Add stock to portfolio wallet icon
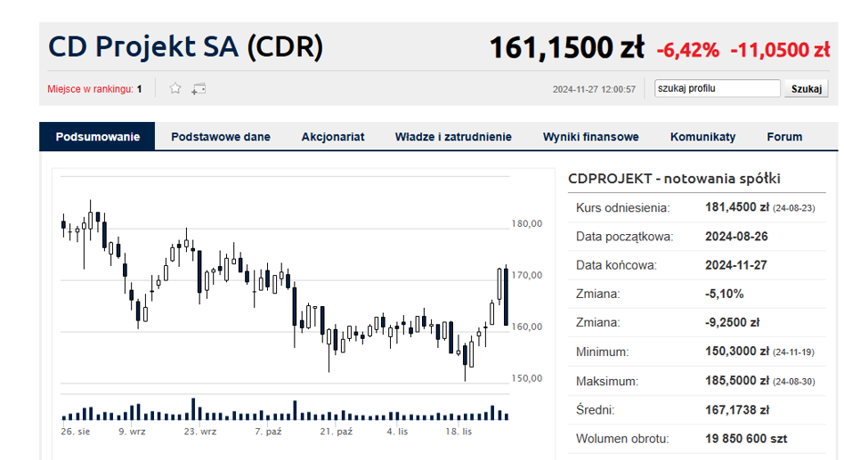The height and width of the screenshot is (460, 844). tap(199, 89)
